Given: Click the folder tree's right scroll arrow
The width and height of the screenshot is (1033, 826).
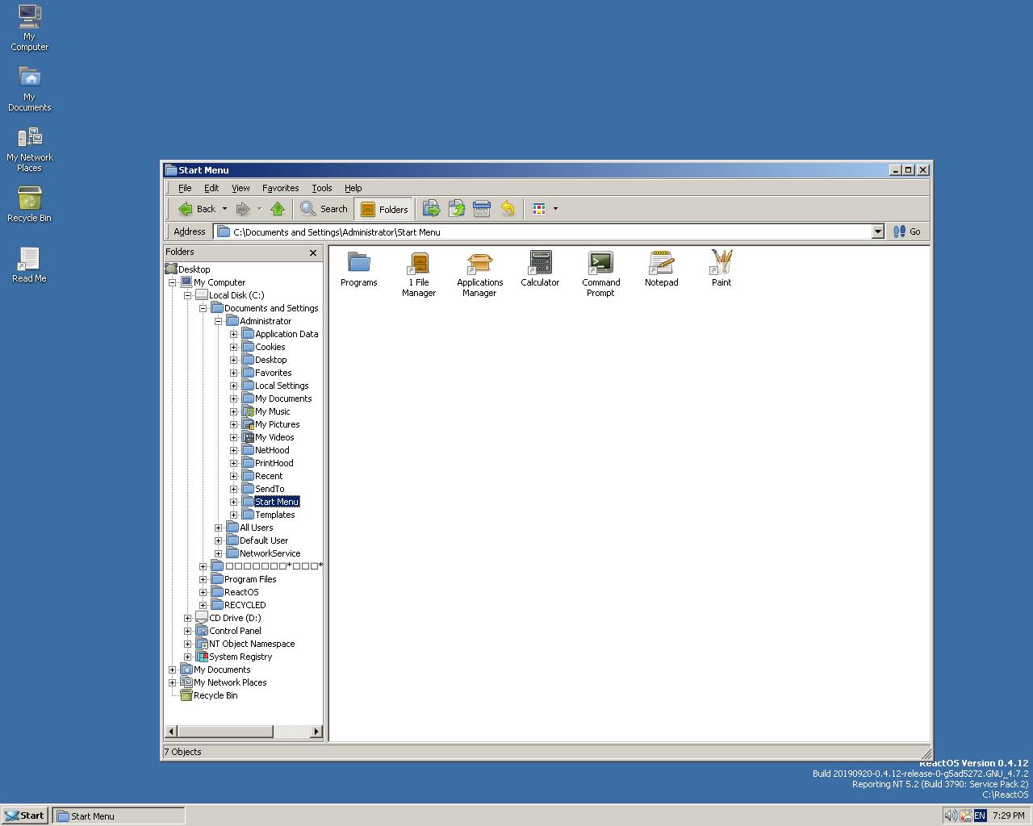Looking at the screenshot, I should (x=316, y=732).
